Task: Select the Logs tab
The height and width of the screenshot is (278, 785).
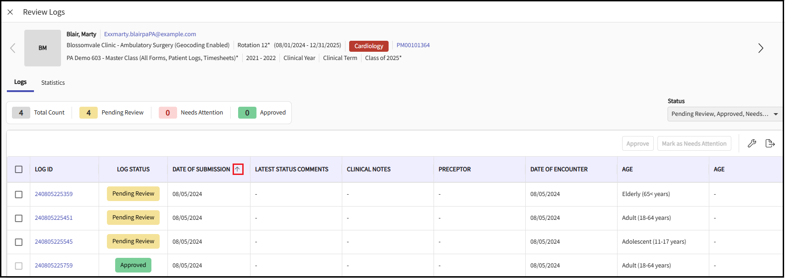Action: (x=20, y=82)
